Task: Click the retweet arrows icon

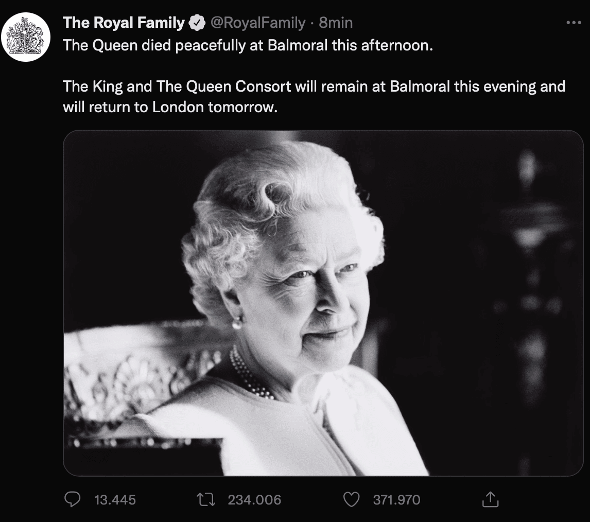Action: click(206, 499)
